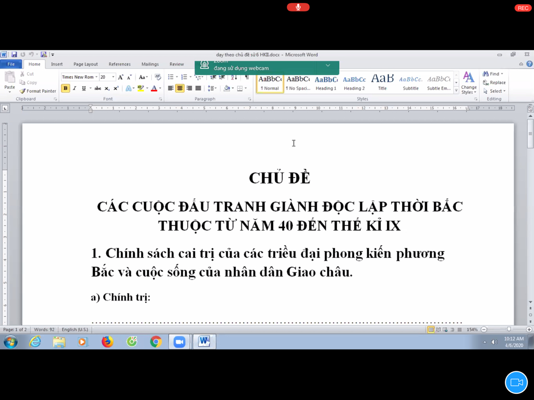Open the font name dropdown
This screenshot has width=534, height=400.
pyautogui.click(x=96, y=77)
